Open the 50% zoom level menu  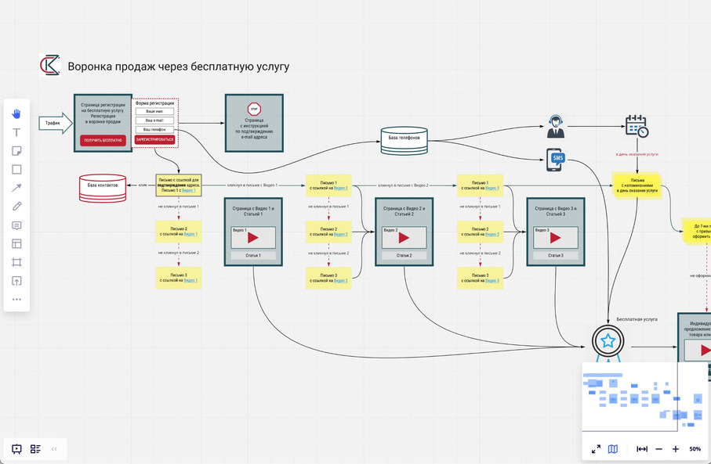[x=695, y=449]
